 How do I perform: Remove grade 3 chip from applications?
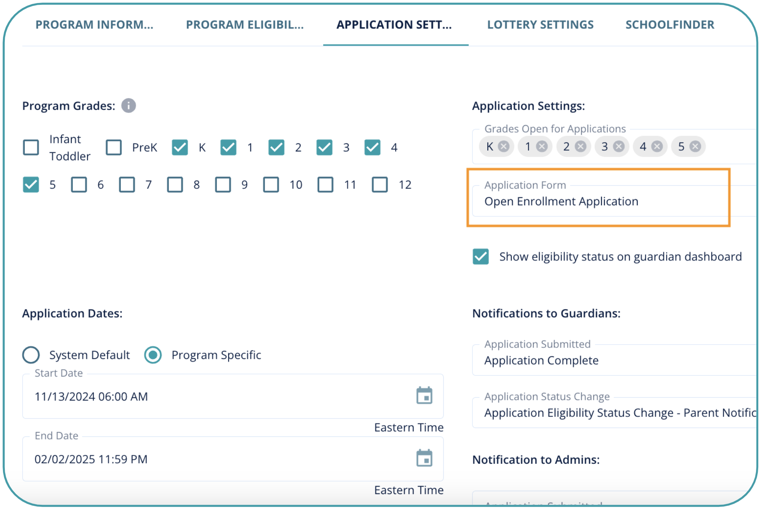coord(619,147)
